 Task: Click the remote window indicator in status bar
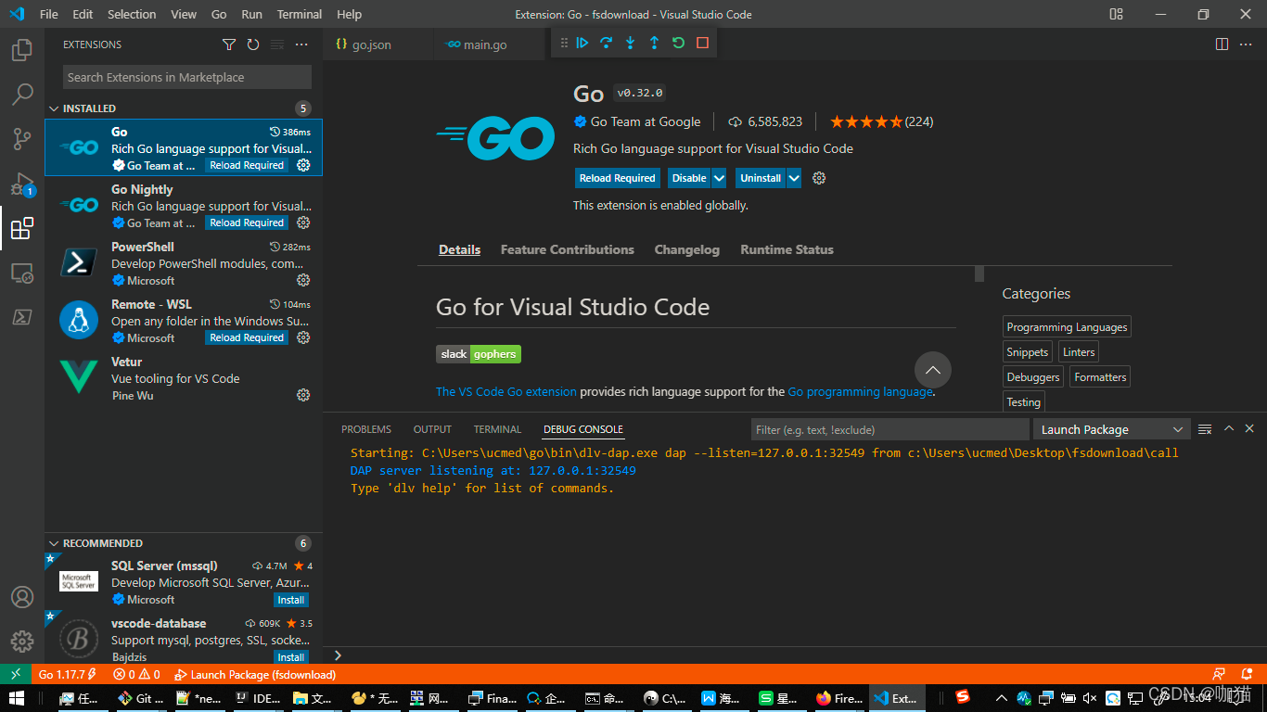(x=16, y=674)
